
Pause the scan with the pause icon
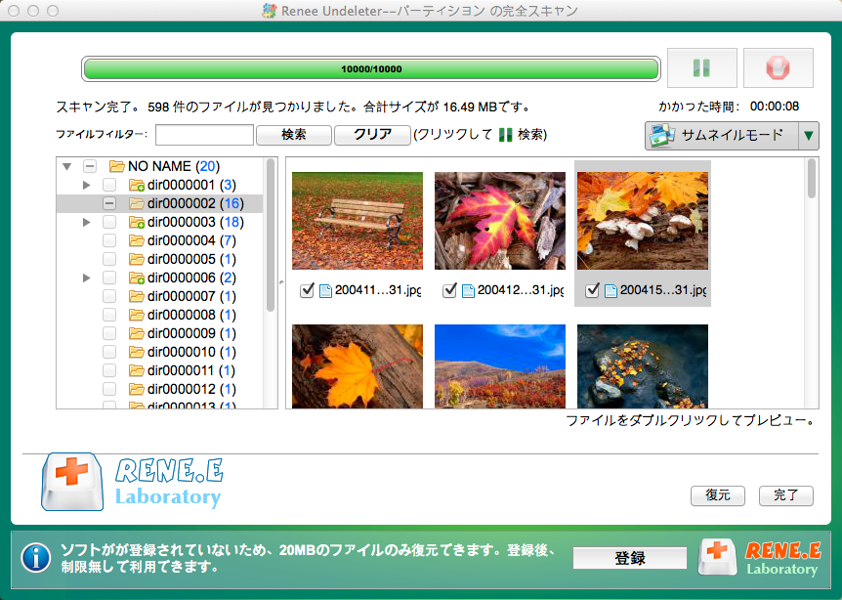(702, 68)
